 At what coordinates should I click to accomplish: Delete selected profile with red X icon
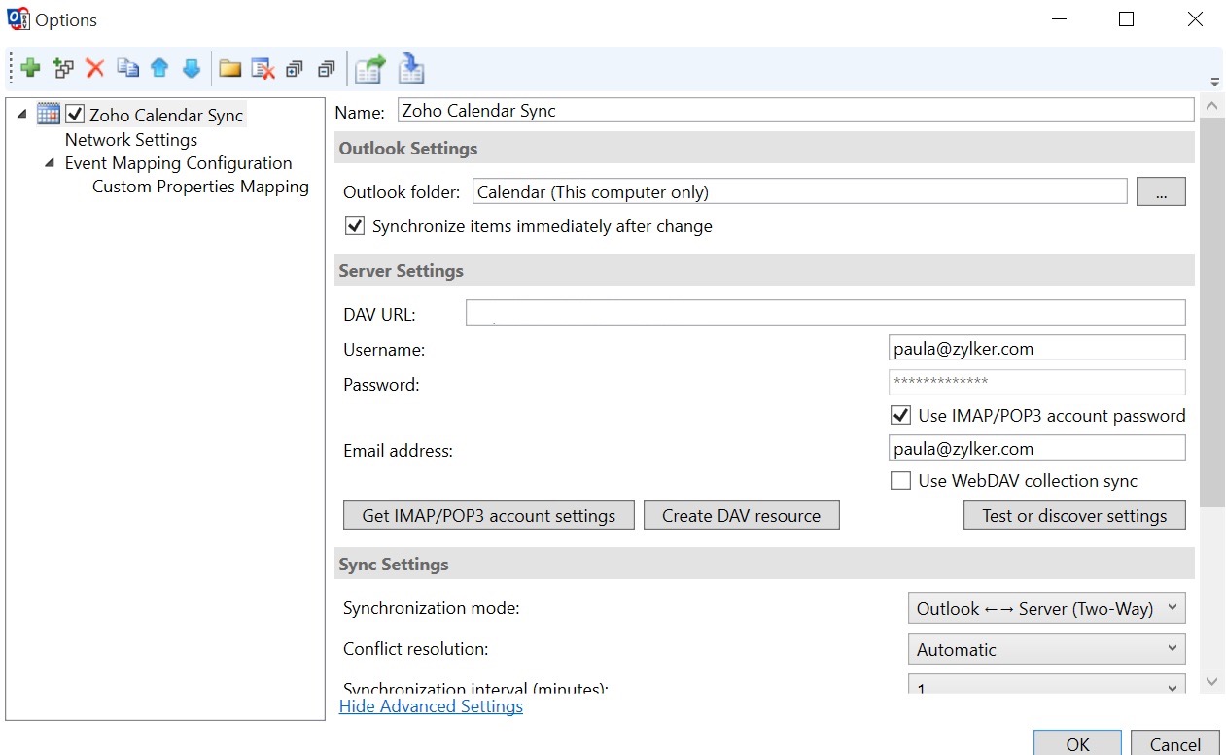pyautogui.click(x=95, y=68)
